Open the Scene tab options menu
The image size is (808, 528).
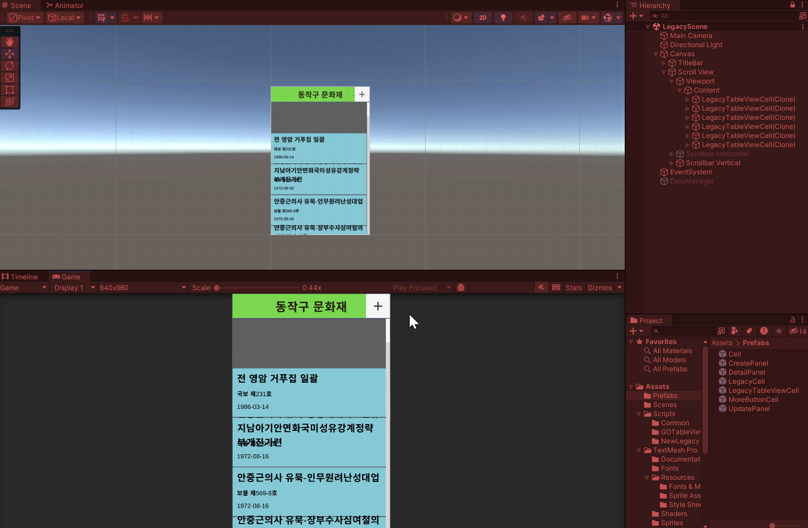(x=617, y=5)
